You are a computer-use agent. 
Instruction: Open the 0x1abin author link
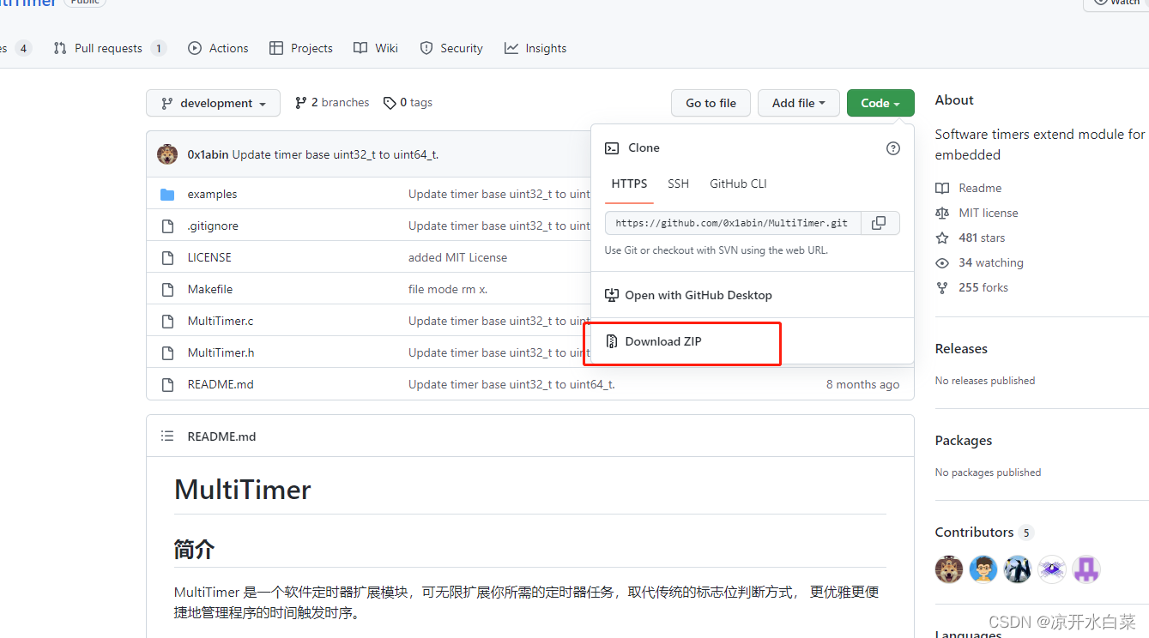point(208,155)
